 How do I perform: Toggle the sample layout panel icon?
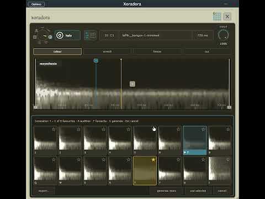coord(91,35)
